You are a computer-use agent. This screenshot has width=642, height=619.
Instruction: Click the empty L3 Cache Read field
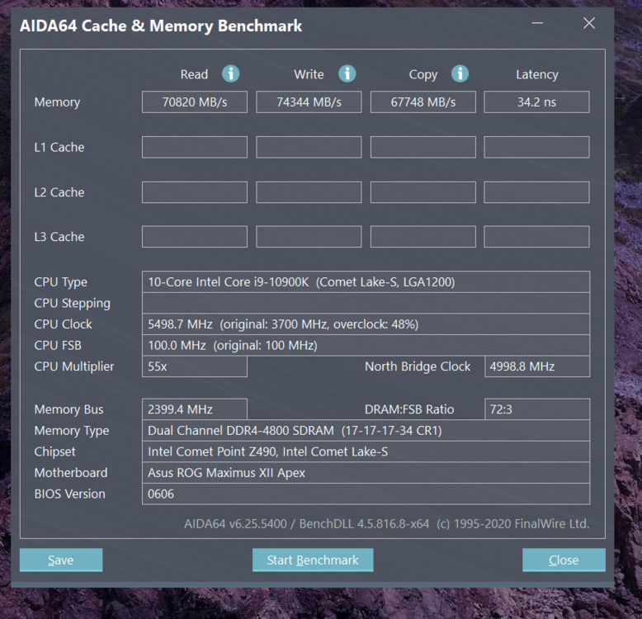(195, 237)
